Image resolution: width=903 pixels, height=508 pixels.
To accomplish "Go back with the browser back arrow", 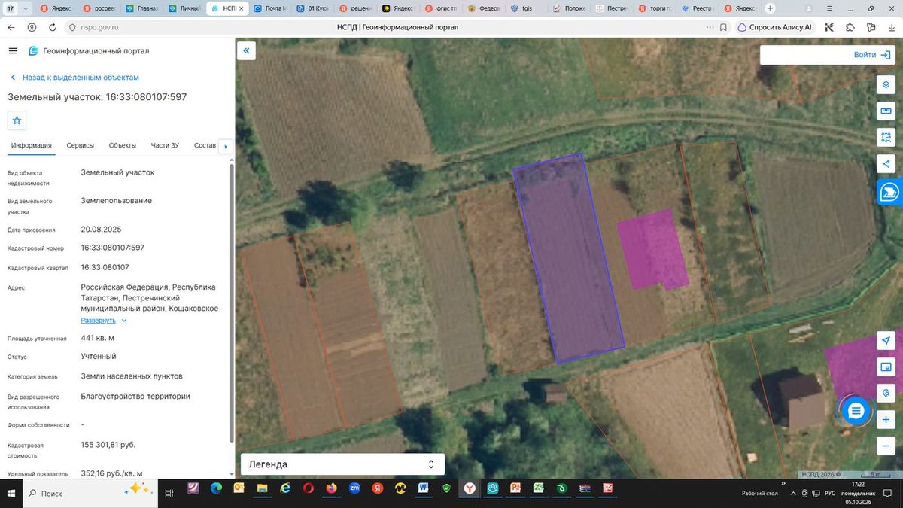I will point(11,27).
